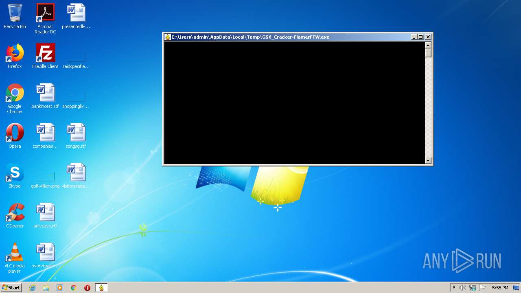Close the GSX_Cracker console window
The height and width of the screenshot is (293, 521).
click(x=428, y=37)
